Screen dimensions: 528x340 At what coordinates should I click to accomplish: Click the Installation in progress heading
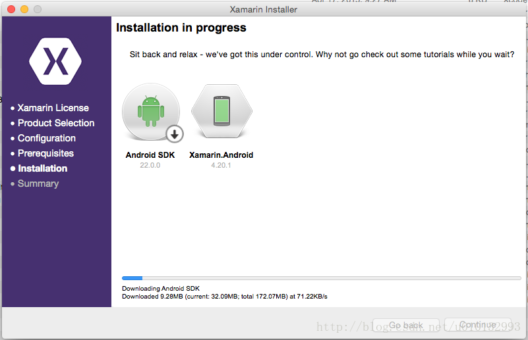(181, 28)
